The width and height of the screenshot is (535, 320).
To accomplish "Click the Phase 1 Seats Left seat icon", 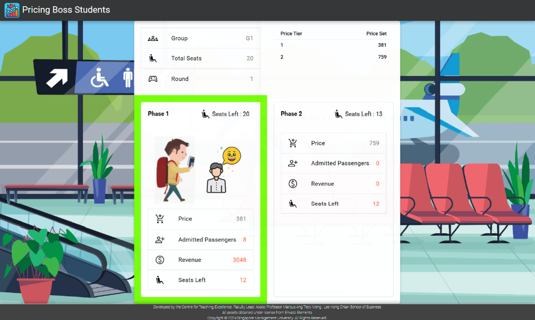I will pos(160,280).
